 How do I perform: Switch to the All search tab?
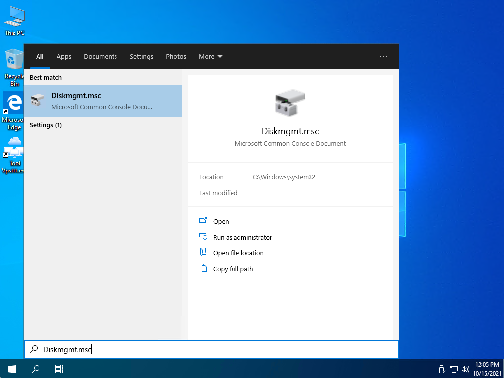(40, 56)
